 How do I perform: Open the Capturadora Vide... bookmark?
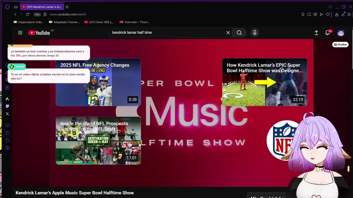pyautogui.click(x=28, y=22)
